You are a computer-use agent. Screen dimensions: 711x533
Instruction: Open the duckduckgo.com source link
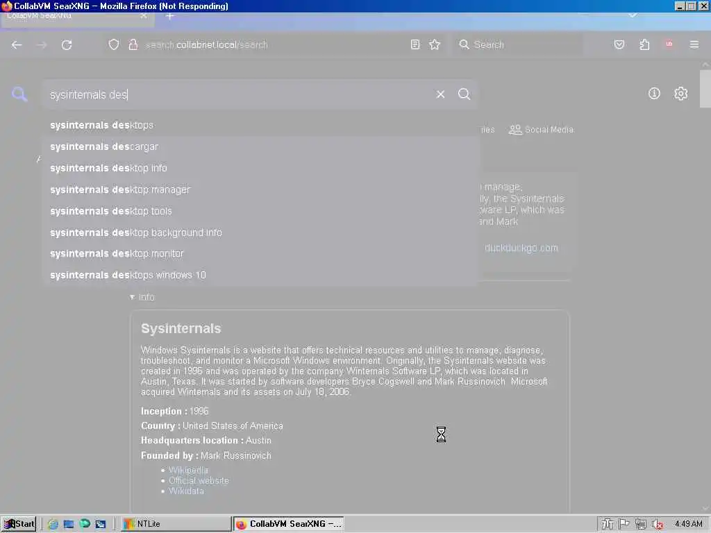(x=521, y=248)
